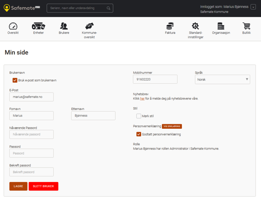Expand the user account dropdown arrow
Screen dimensions: 261x200
[x=253, y=7]
